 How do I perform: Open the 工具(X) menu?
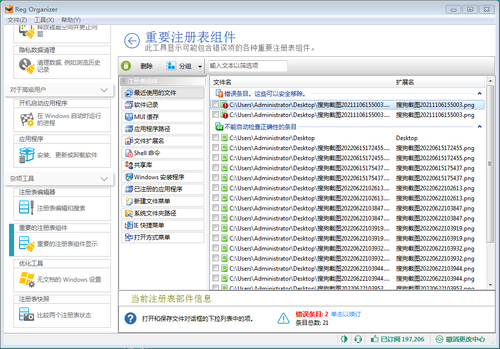[44, 20]
